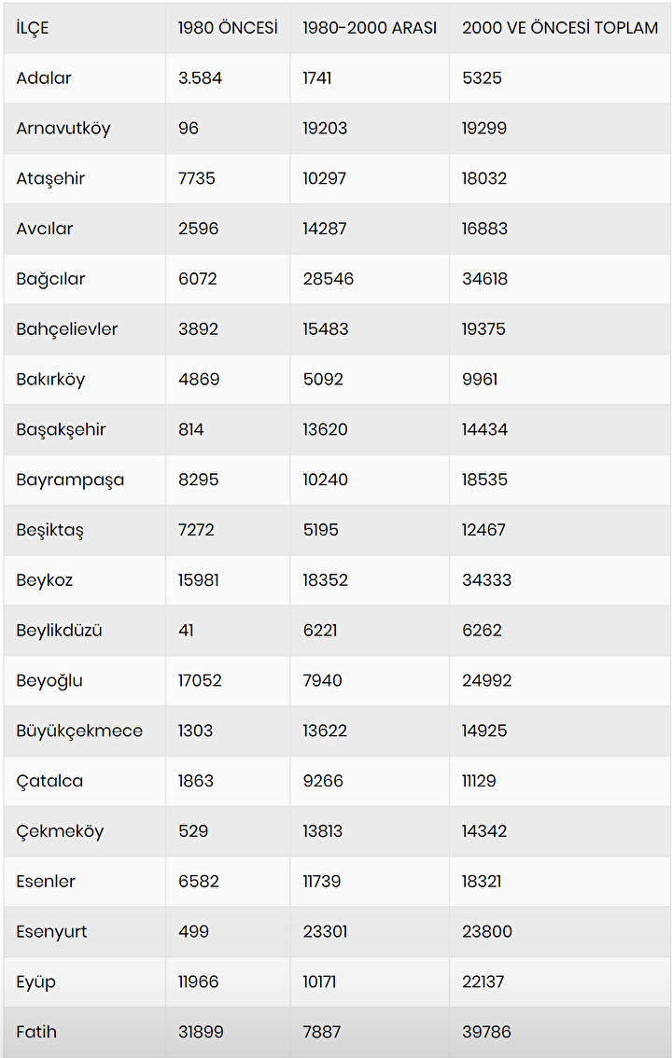Click the Arnavutköy row name
Screen dimensions: 672x1058
63,129
